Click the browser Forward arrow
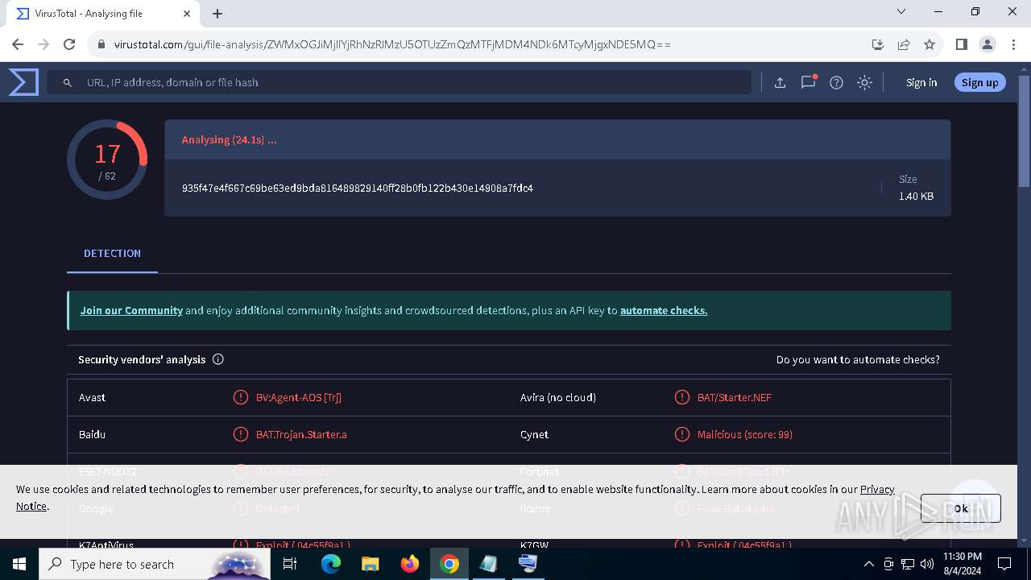Image resolution: width=1031 pixels, height=580 pixels. pos(44,44)
